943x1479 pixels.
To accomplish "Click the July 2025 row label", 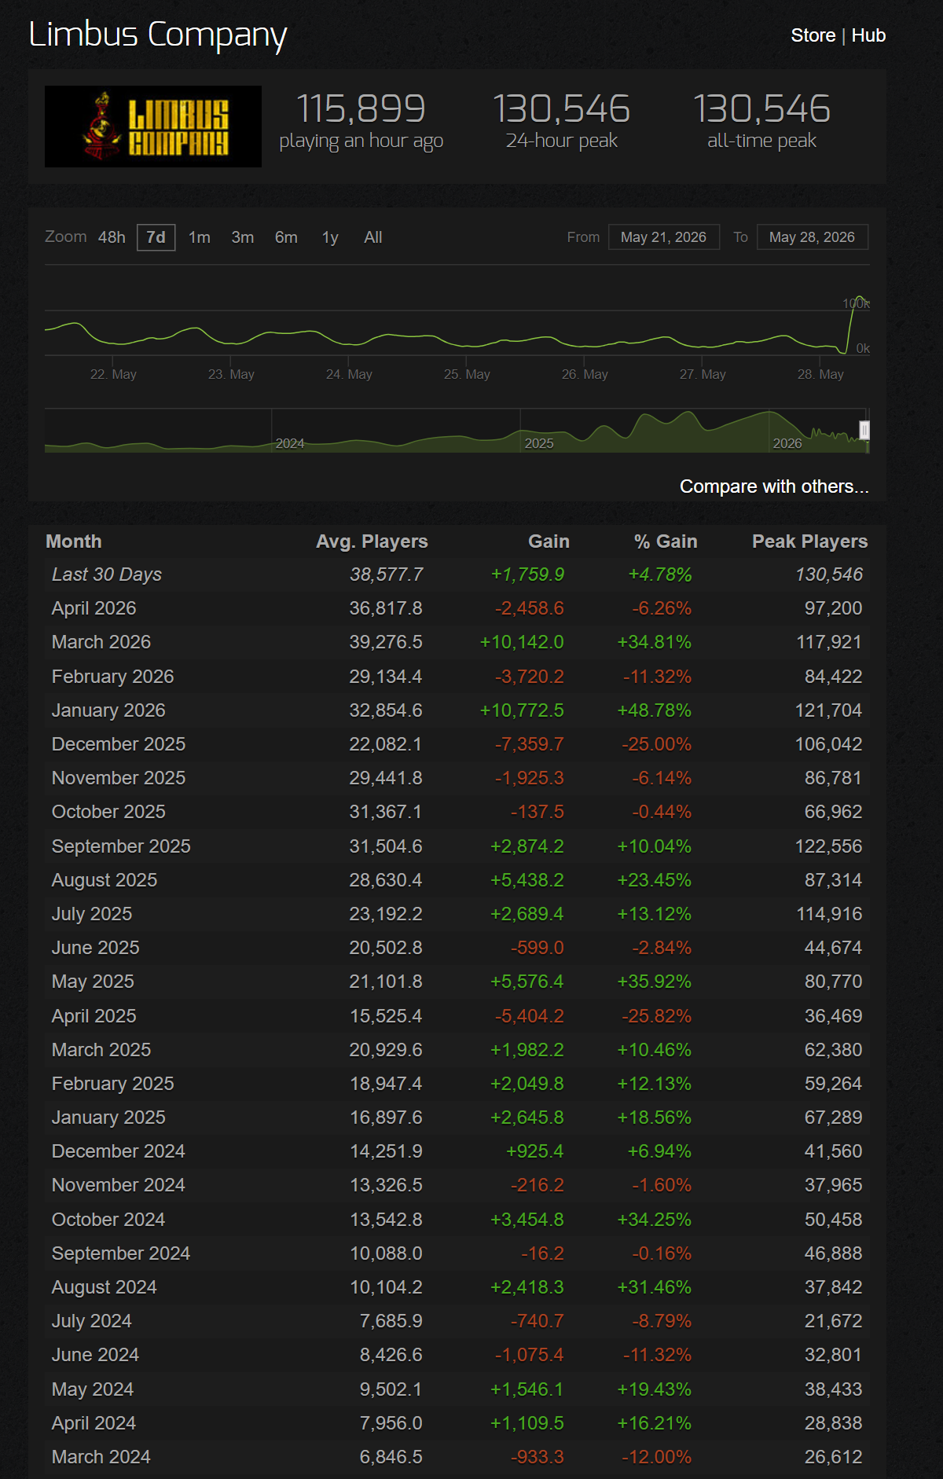I will coord(92,914).
